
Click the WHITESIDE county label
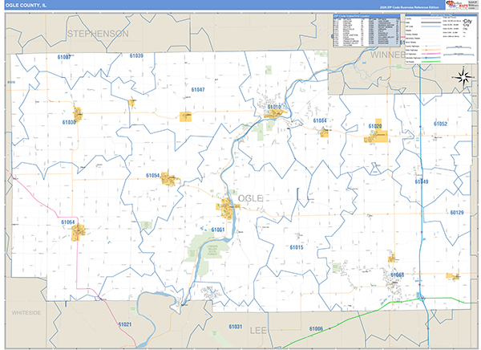26,313
